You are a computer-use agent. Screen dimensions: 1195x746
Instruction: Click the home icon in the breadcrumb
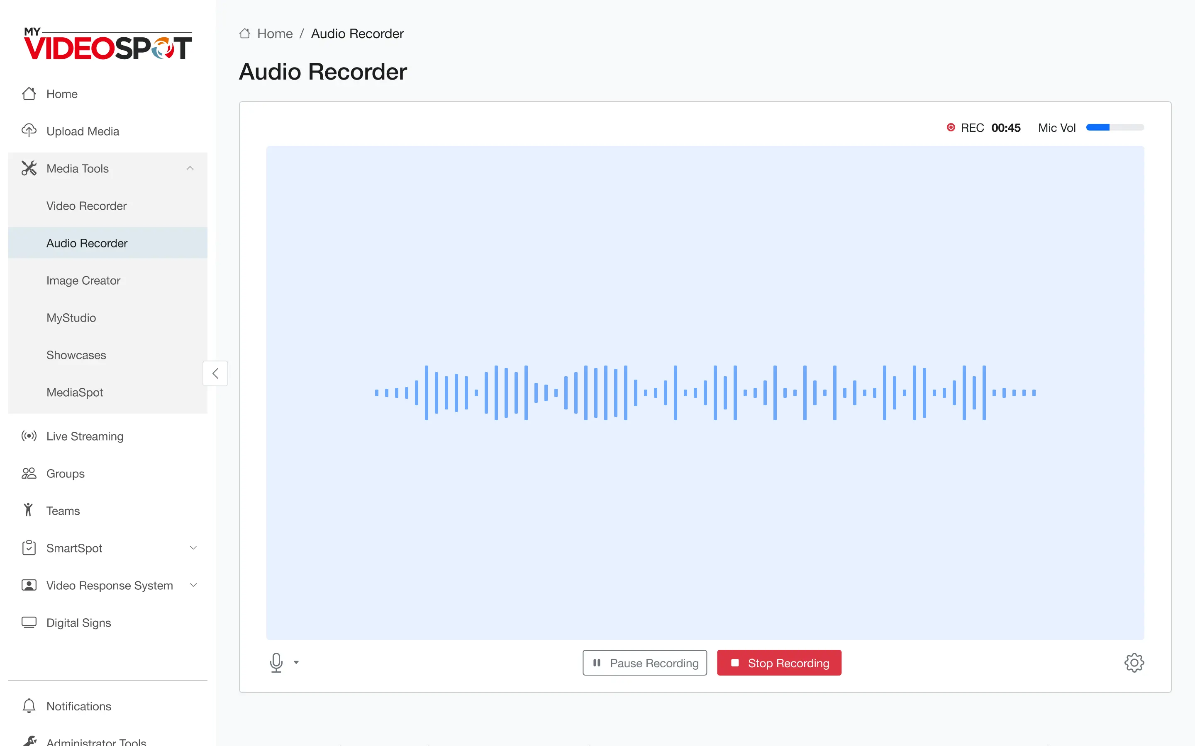[x=244, y=33]
